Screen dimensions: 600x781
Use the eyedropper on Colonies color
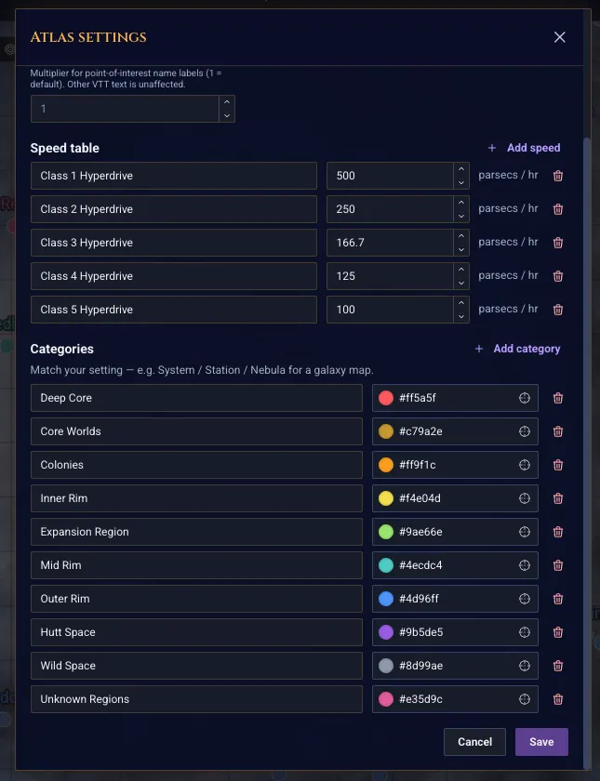[525, 465]
